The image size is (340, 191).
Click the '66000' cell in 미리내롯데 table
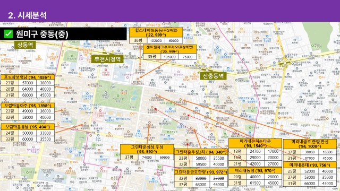(310, 184)
